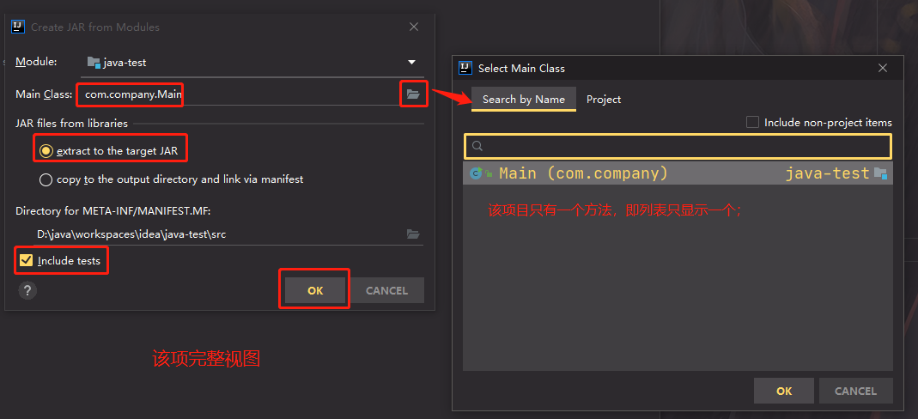Image resolution: width=918 pixels, height=419 pixels.
Task: Click java-test module icon in result row
Action: tap(880, 173)
